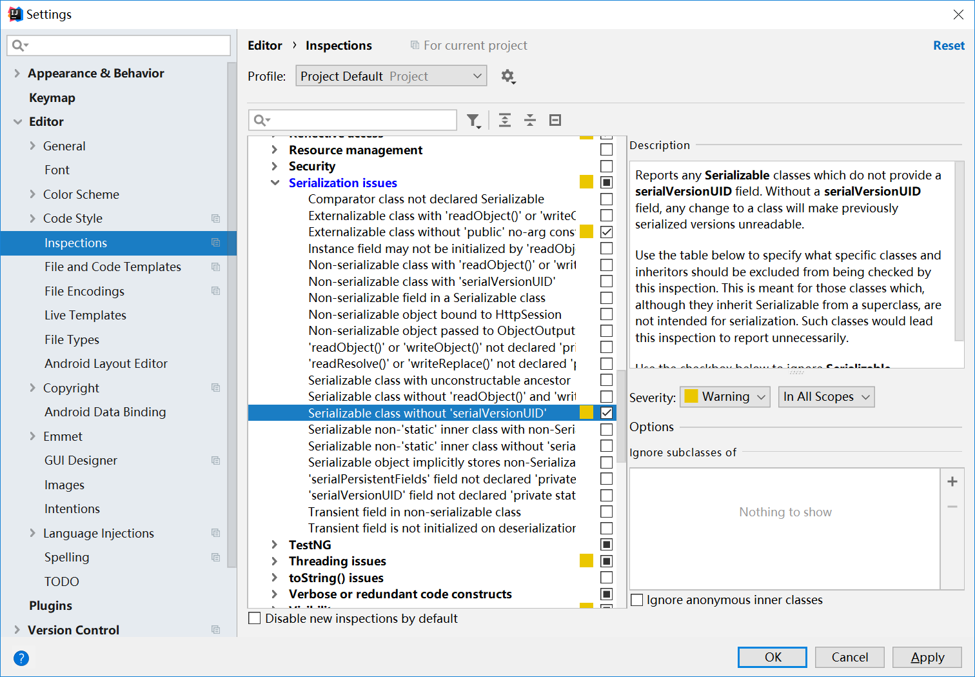The height and width of the screenshot is (677, 975).
Task: Click the project-level icon beside Code Style
Action: 216,219
